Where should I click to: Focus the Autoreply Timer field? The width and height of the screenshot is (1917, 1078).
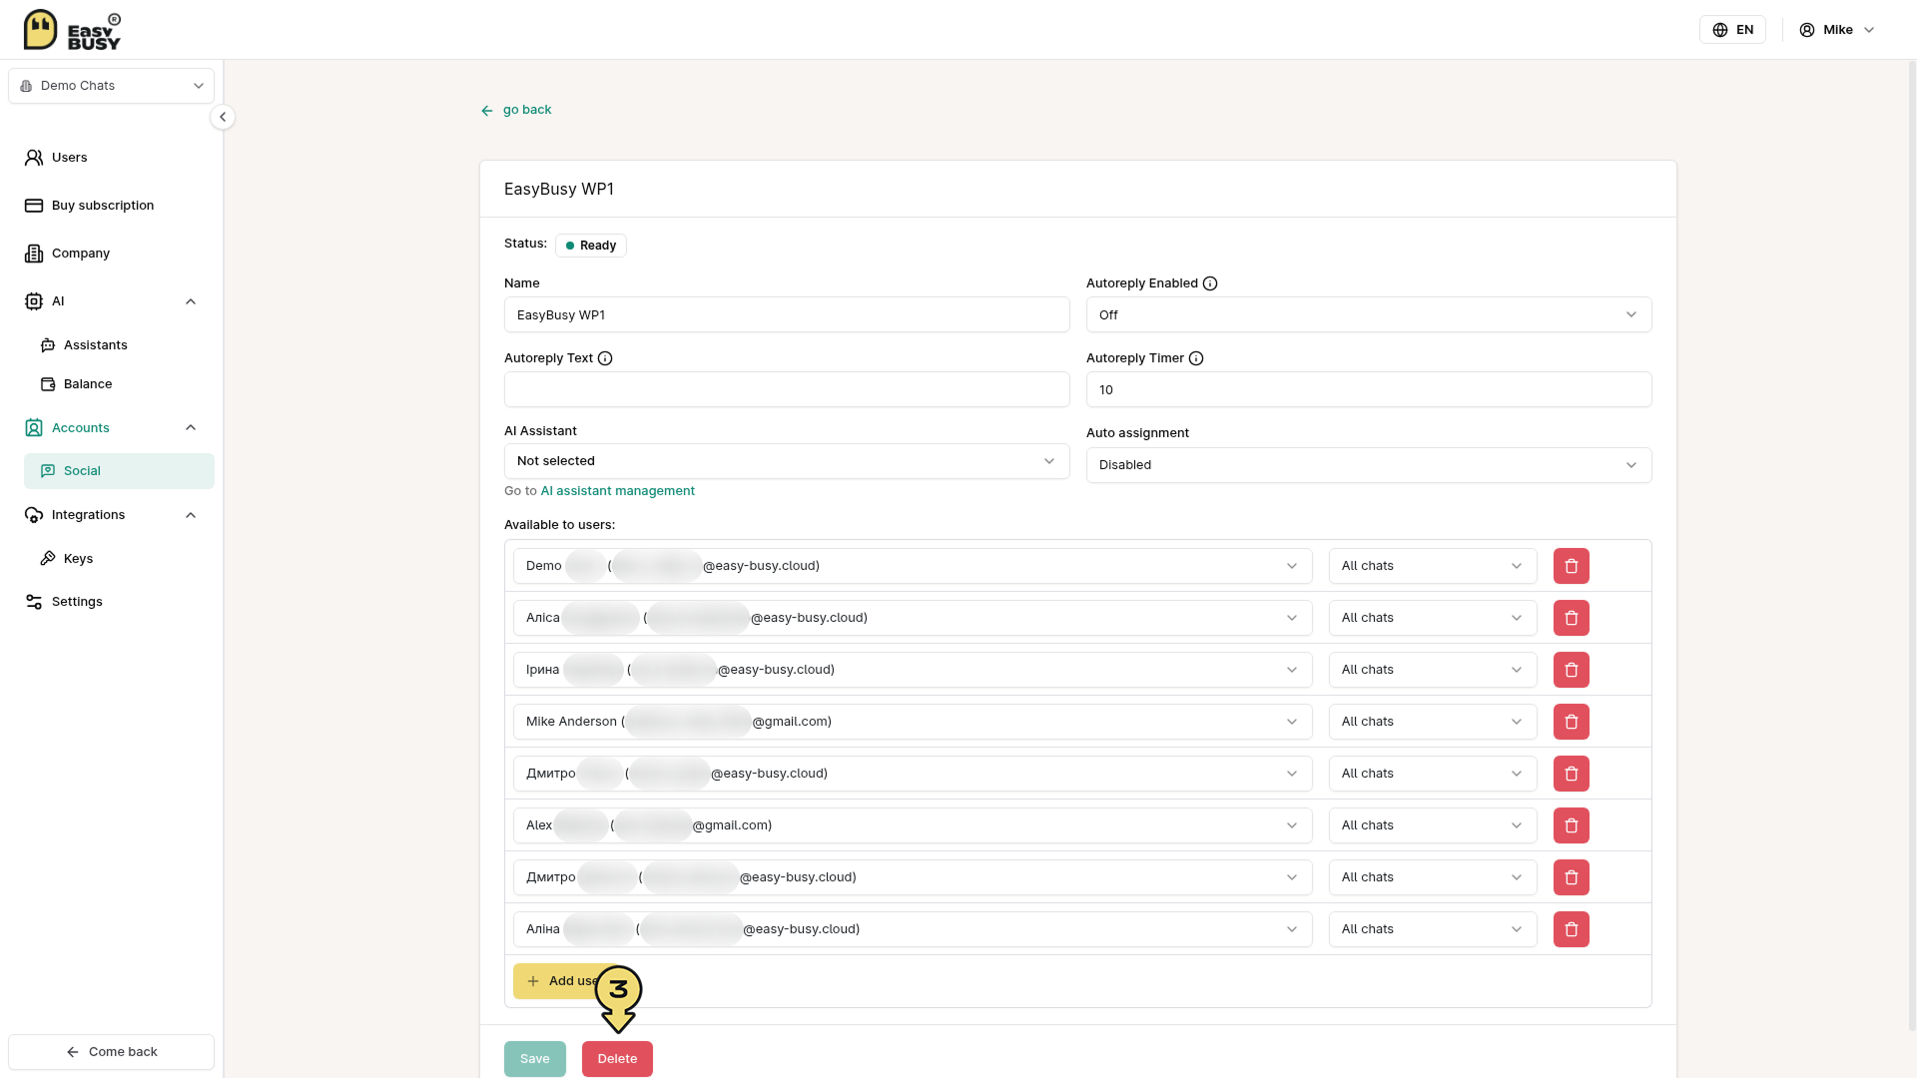tap(1368, 389)
